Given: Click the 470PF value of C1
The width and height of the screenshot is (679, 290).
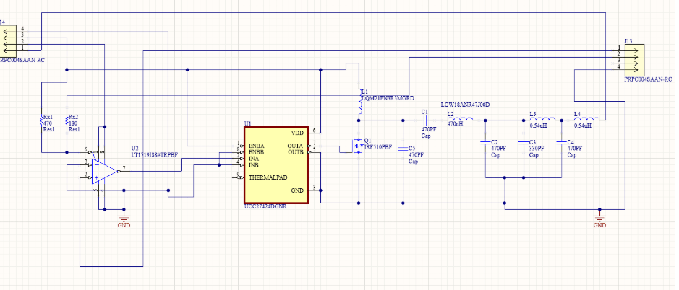Looking at the screenshot, I should (428, 129).
